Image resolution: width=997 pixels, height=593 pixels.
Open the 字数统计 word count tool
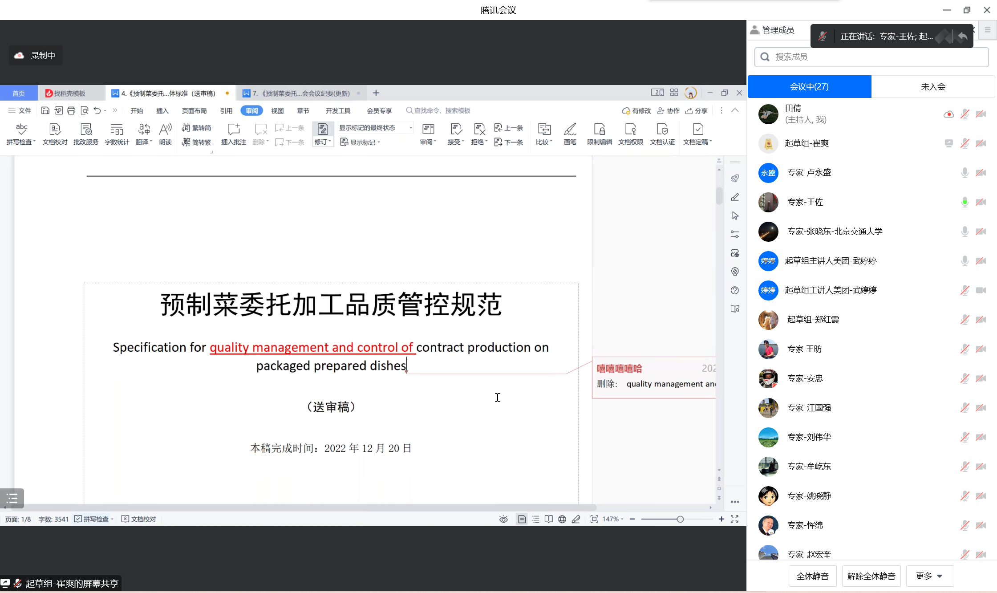pyautogui.click(x=117, y=130)
